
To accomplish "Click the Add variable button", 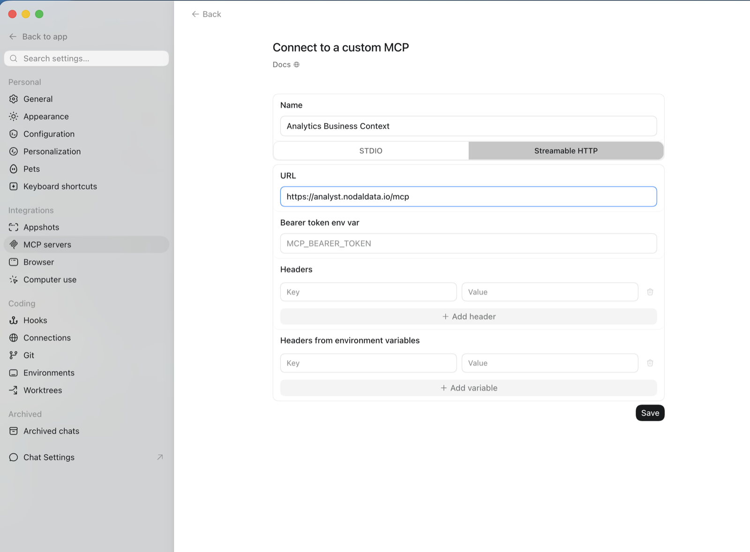I will (468, 388).
